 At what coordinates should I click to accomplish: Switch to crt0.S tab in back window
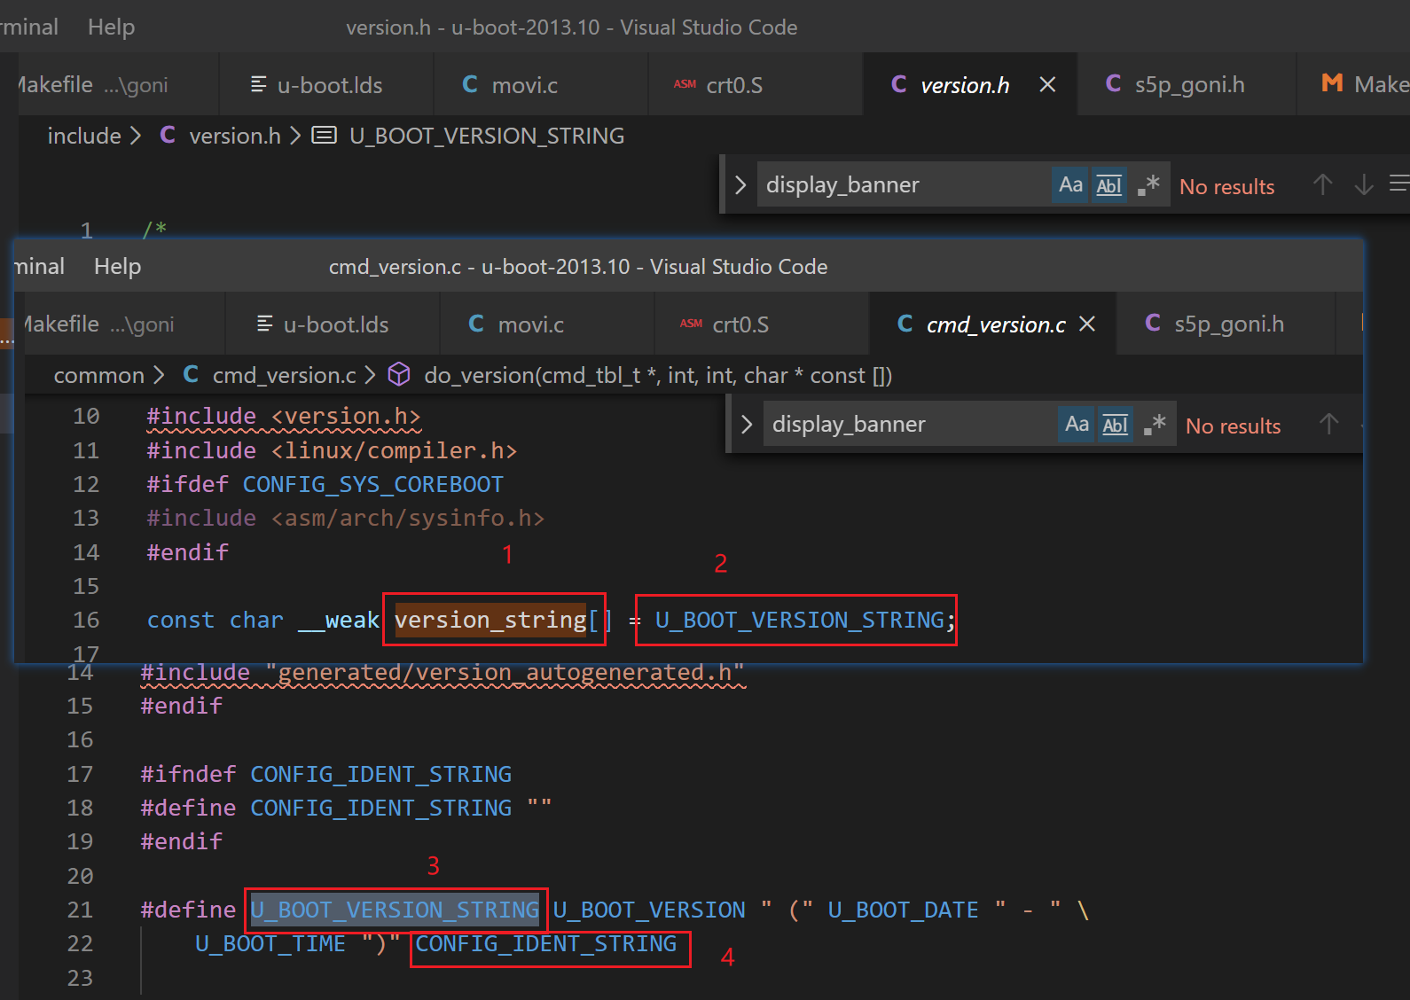756,84
